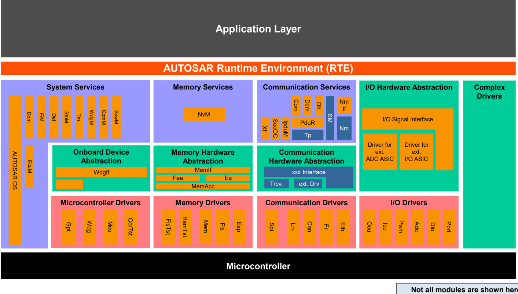
Task: Click the AUTOSAR Runtime Environment (RTE) bar
Action: (258, 69)
